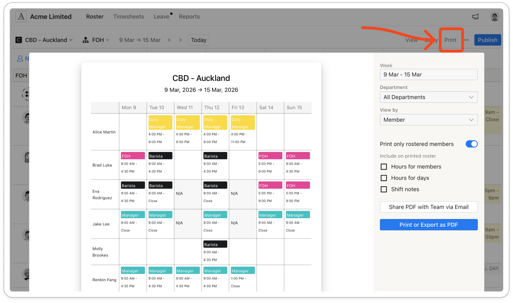The width and height of the screenshot is (513, 303).
Task: Select Molly Brookes name in preview
Action: (x=100, y=252)
